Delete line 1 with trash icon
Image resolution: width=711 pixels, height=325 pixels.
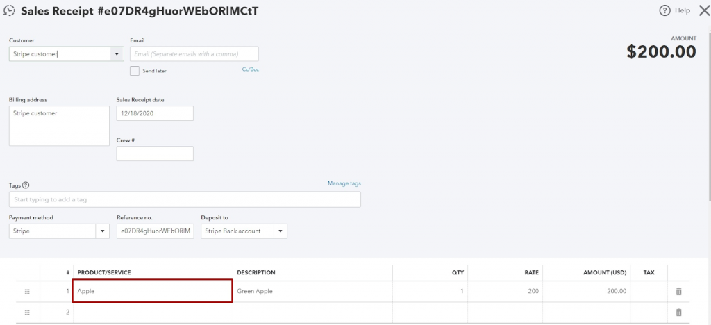point(678,292)
